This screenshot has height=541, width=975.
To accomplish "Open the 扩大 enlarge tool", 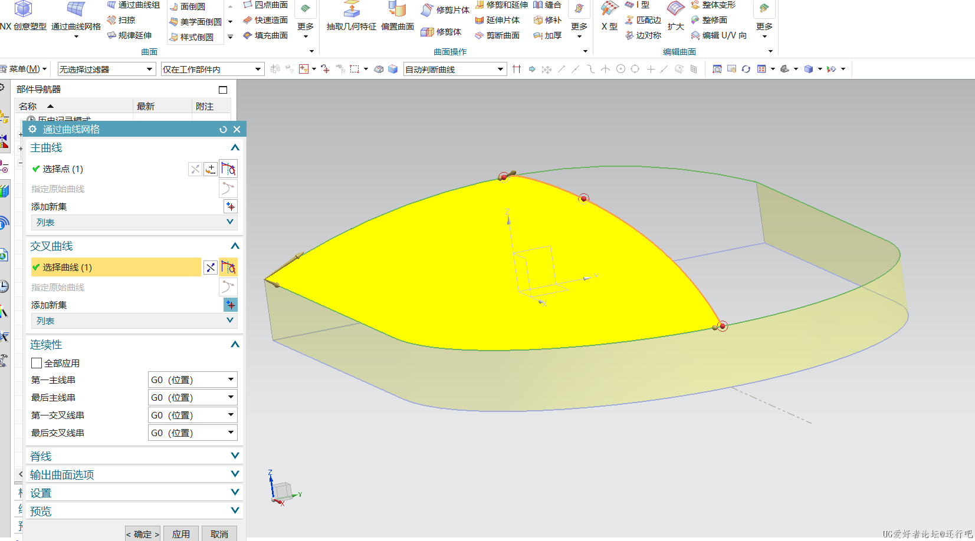I will click(x=675, y=17).
